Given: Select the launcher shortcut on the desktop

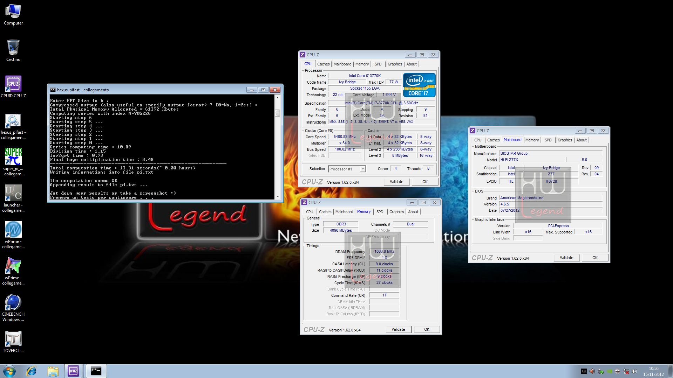Looking at the screenshot, I should click(x=13, y=198).
